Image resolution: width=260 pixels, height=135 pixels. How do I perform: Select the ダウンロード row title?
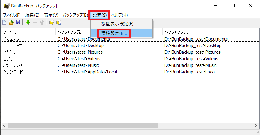coord(13,72)
